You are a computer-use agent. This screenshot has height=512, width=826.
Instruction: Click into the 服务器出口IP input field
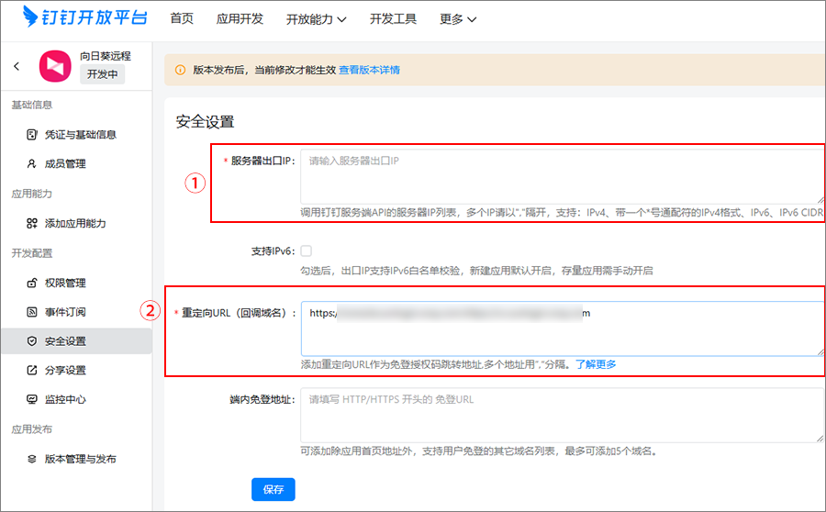(562, 176)
